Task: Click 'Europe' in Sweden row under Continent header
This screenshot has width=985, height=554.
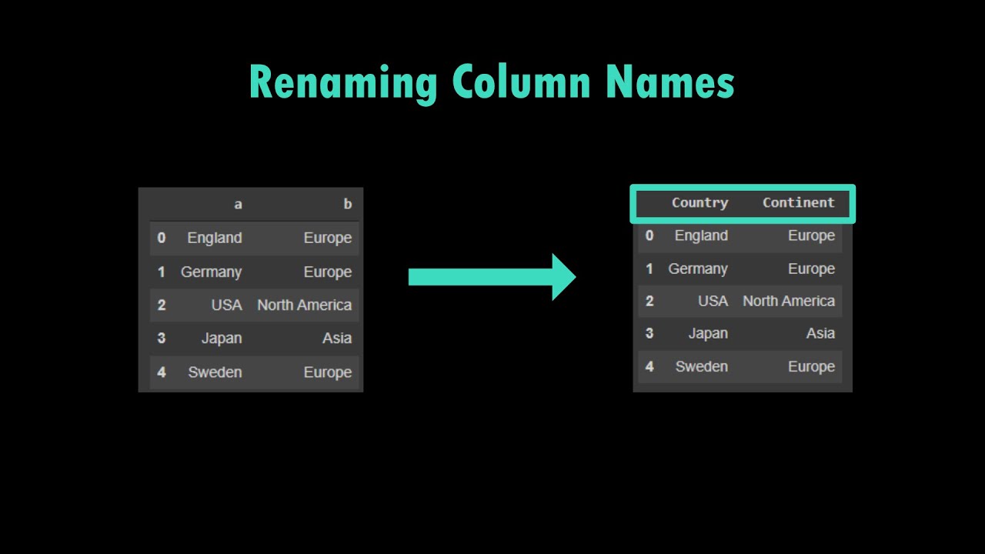Action: (811, 367)
